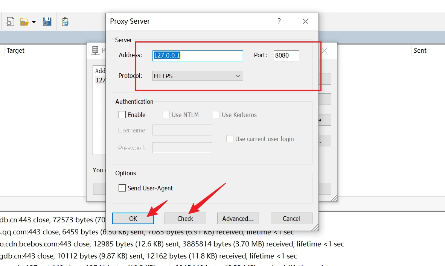Click the Target column header

coord(16,50)
